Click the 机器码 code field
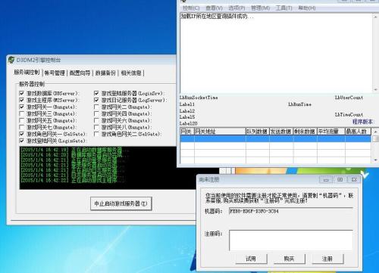Image resolution: width=379 pixels, height=273 pixels. [291, 211]
